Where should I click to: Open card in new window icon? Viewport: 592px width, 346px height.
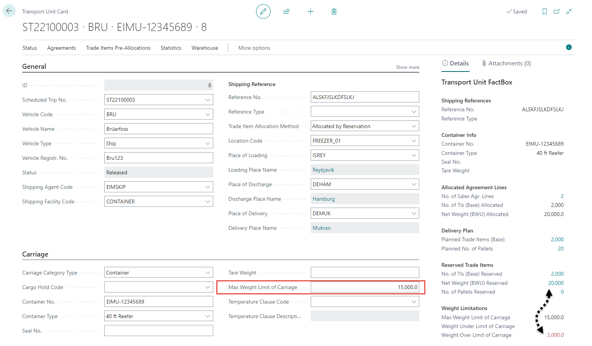click(556, 11)
